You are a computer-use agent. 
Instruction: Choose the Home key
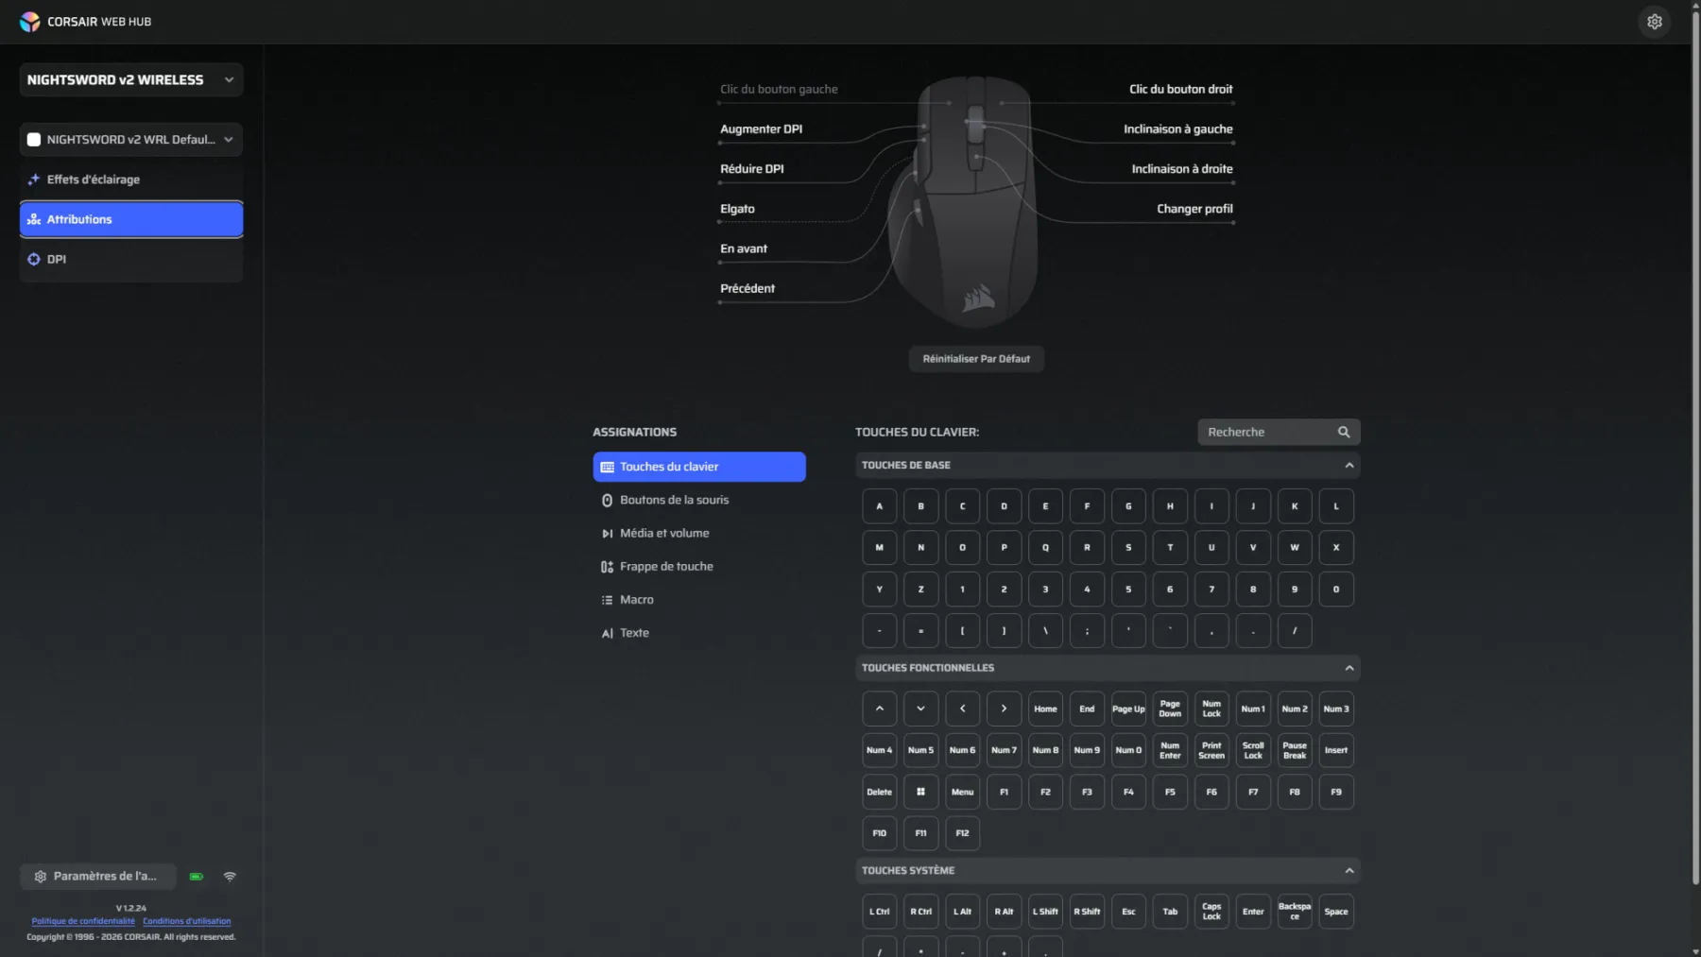[1045, 709]
